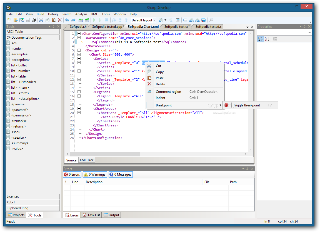Click the Rebuild Solution toolbar icon

[87, 20]
